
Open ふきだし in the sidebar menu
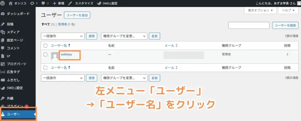(x=13, y=80)
